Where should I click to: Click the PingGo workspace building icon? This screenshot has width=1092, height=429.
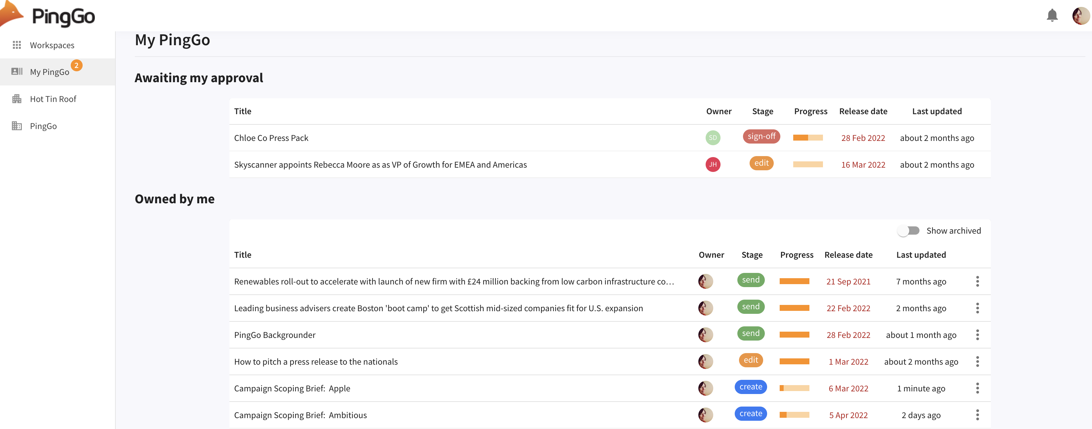[17, 126]
